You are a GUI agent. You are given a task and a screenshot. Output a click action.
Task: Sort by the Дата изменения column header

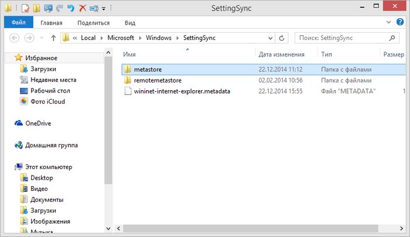coord(281,54)
